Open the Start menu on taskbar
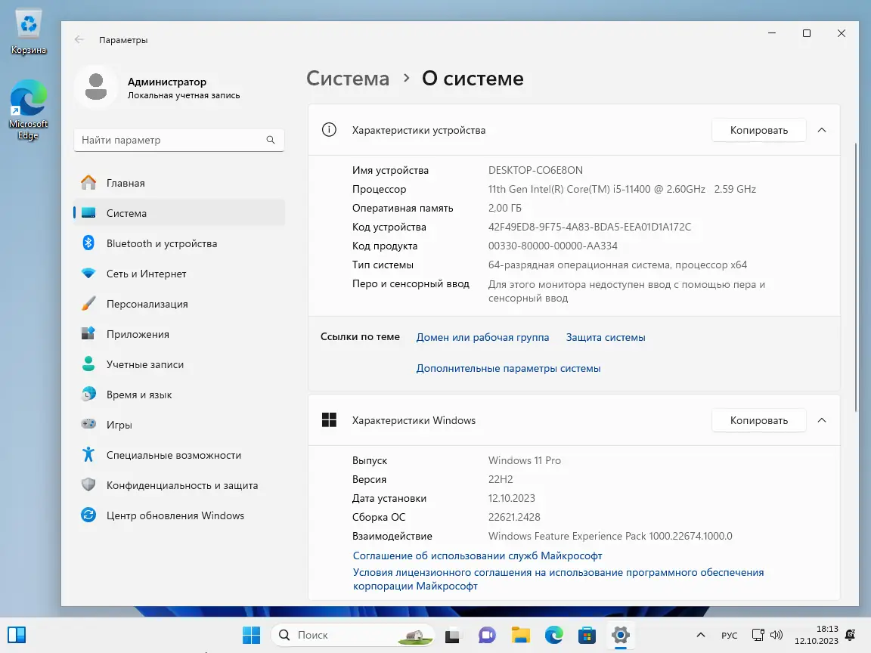This screenshot has height=653, width=871. click(x=251, y=635)
